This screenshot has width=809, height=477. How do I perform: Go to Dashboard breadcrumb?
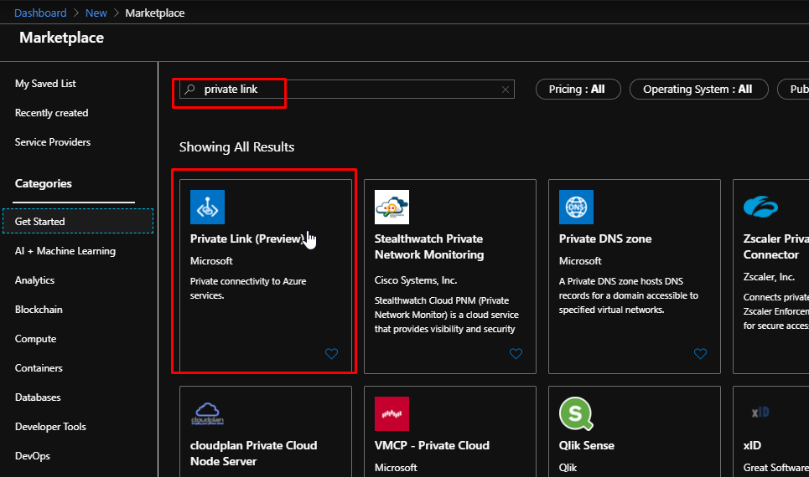tap(40, 13)
